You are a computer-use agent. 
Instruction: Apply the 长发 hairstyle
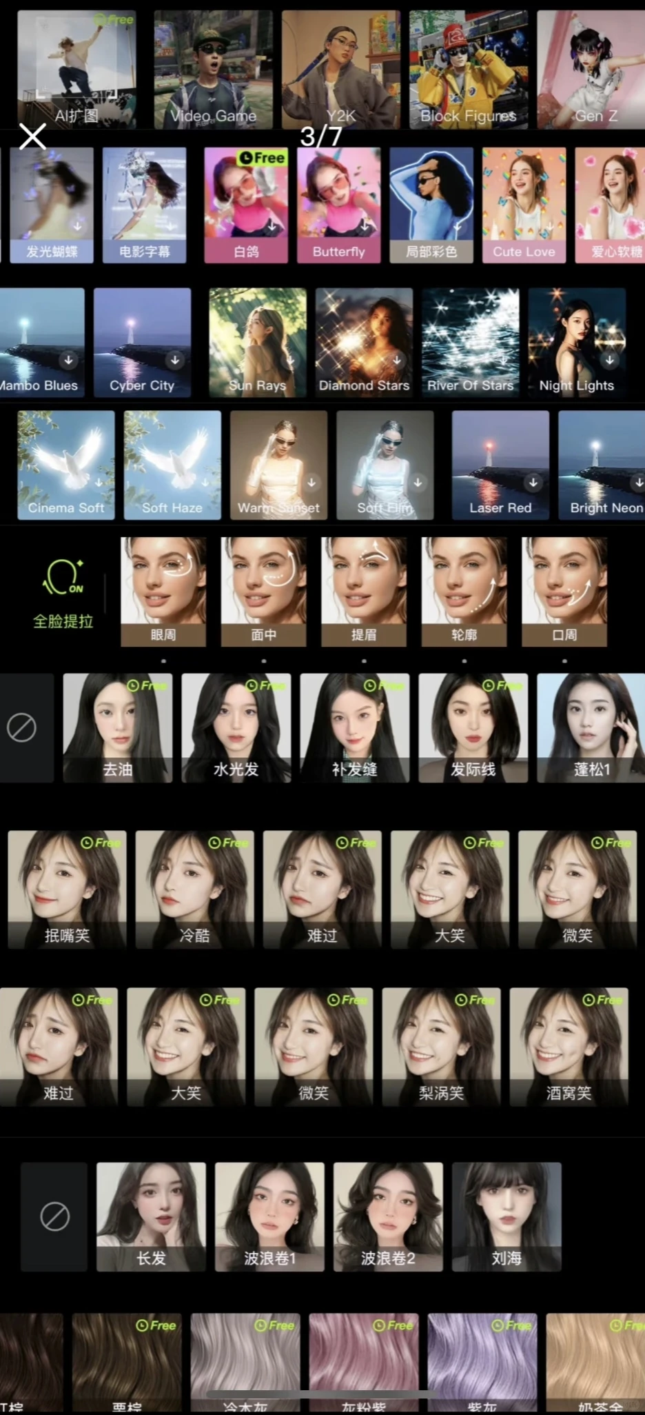coord(151,1217)
